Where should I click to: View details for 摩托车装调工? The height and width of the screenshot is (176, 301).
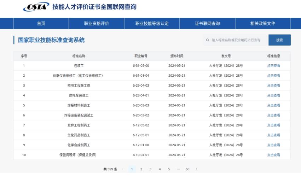point(273,95)
